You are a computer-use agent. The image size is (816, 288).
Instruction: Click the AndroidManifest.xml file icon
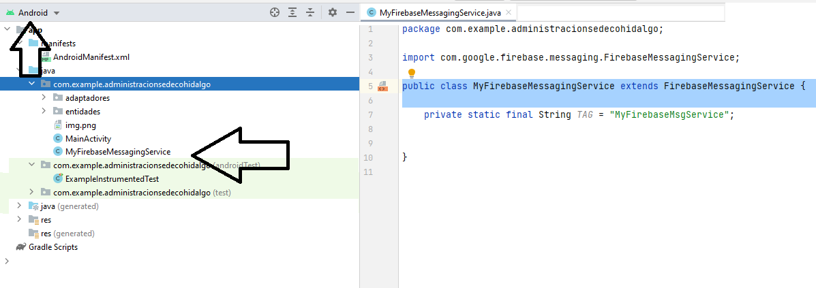coord(46,57)
